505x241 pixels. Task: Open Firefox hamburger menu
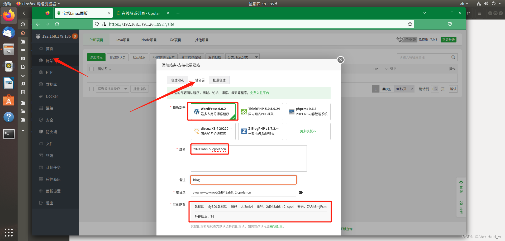[x=459, y=24]
